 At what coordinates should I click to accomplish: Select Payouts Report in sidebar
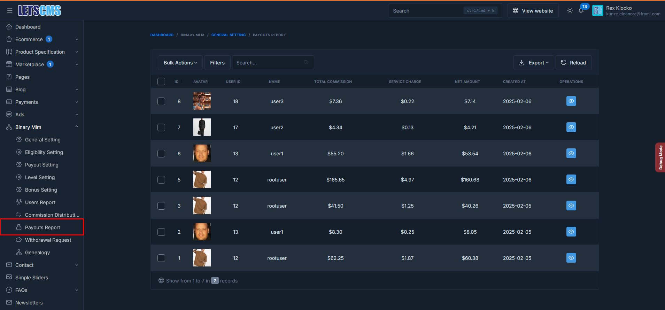tap(42, 227)
